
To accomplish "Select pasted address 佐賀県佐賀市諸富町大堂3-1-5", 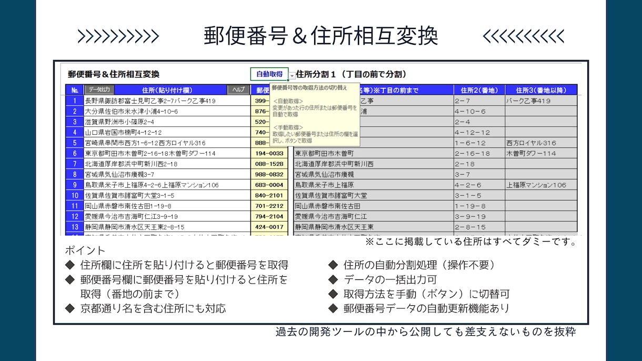I will pos(167,195).
